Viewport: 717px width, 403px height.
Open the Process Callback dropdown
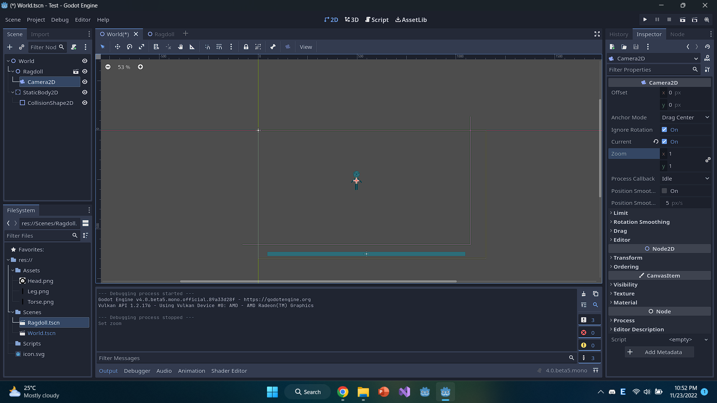(x=685, y=179)
